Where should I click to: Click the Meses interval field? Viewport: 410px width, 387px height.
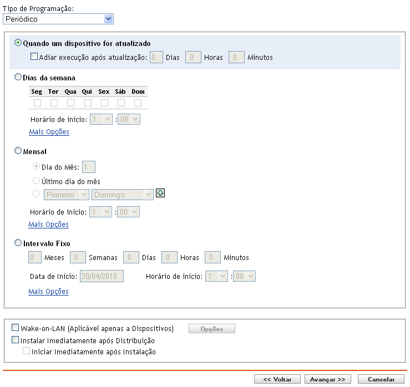(x=35, y=257)
